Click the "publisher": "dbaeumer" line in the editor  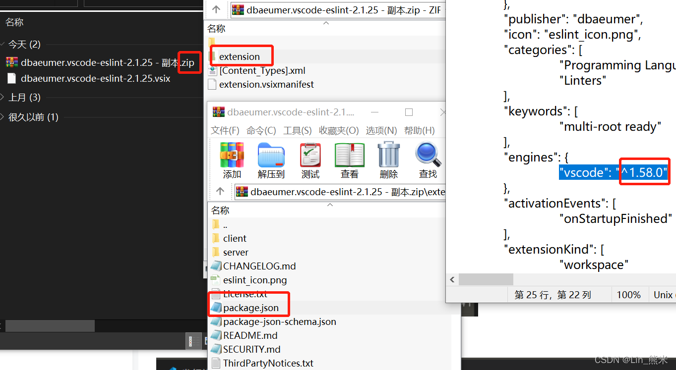tap(573, 19)
